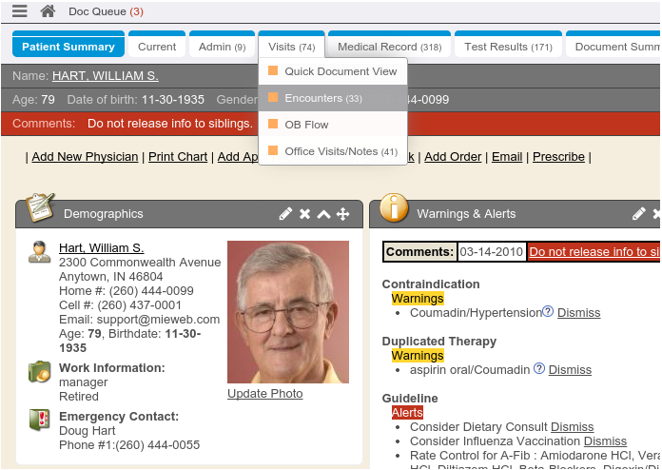662x470 pixels.
Task: Click the Print Chart link
Action: point(178,157)
